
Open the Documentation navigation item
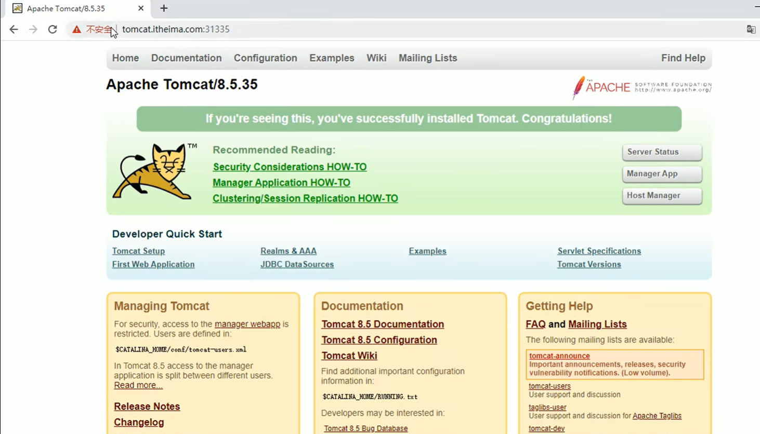tap(186, 58)
